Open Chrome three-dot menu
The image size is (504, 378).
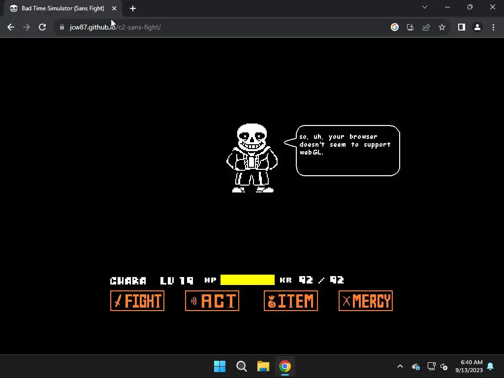point(493,28)
